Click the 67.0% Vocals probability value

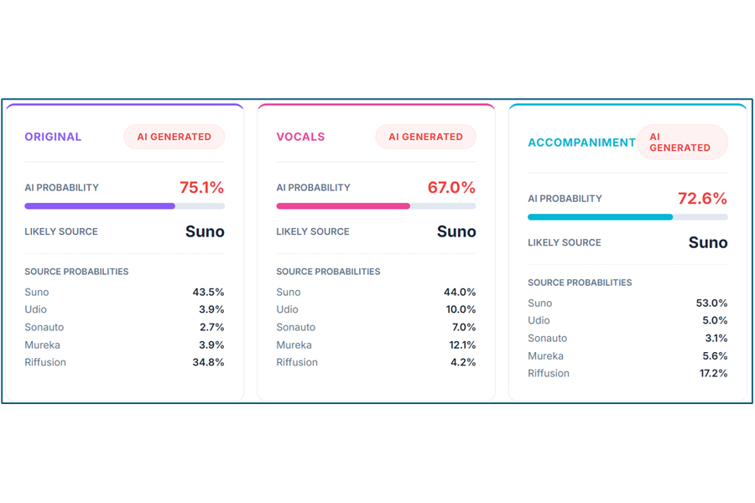[451, 188]
